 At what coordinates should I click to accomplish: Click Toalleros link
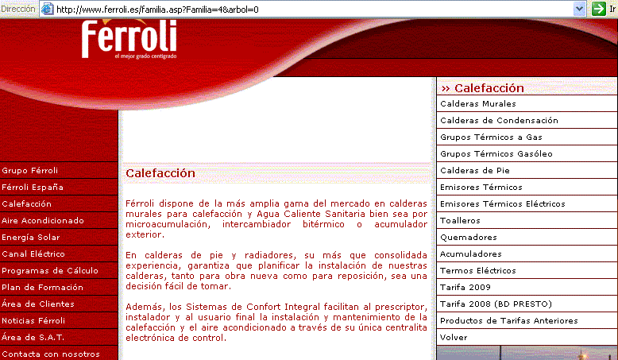[460, 220]
